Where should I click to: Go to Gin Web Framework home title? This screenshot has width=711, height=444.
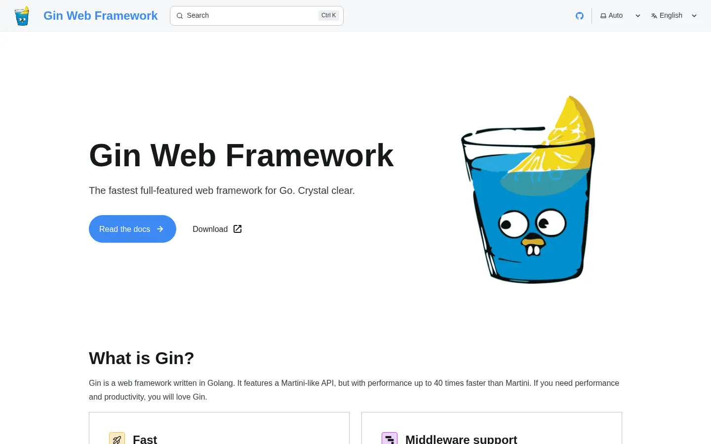101,16
